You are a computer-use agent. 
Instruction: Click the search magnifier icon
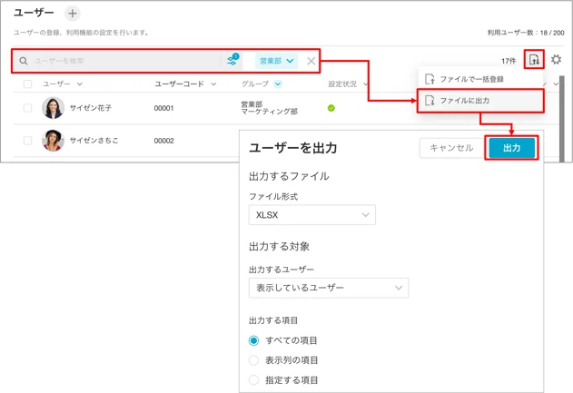(24, 61)
